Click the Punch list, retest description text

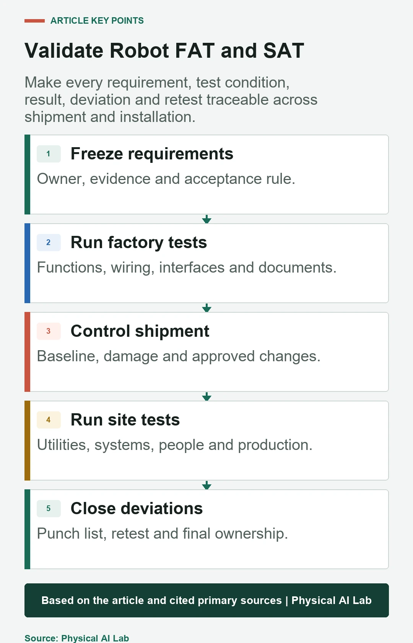(x=162, y=534)
